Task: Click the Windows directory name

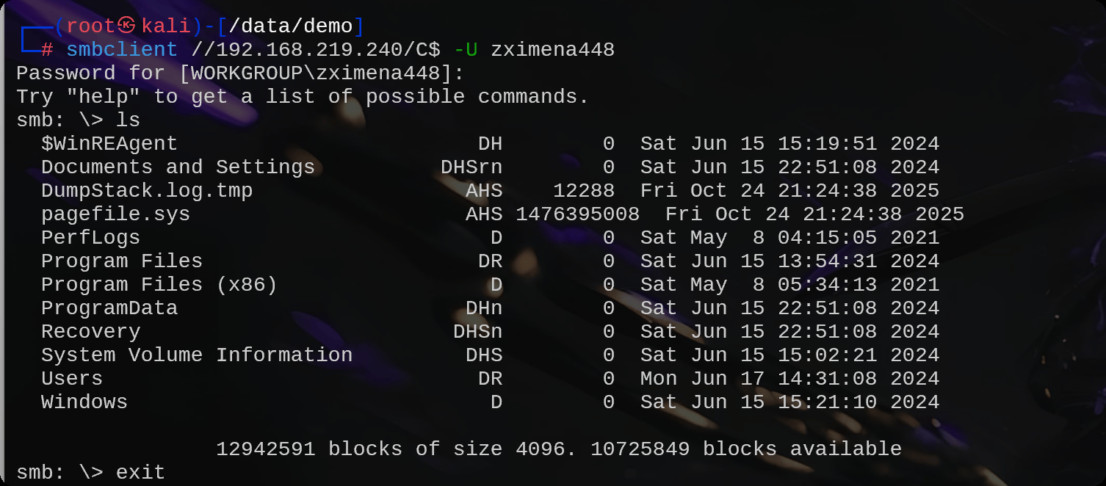Action: [x=84, y=402]
